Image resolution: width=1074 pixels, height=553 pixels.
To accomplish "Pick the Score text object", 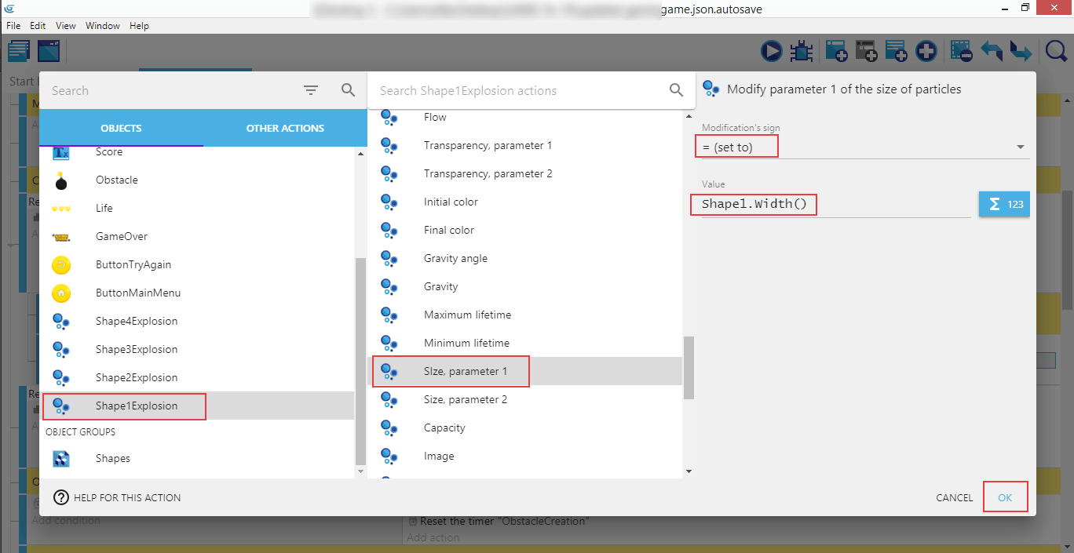I will point(109,152).
